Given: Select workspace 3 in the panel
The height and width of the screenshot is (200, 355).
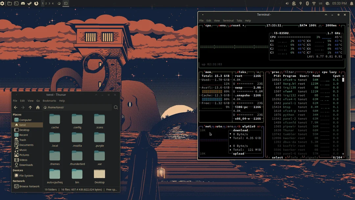Looking at the screenshot, I should [x=50, y=4].
